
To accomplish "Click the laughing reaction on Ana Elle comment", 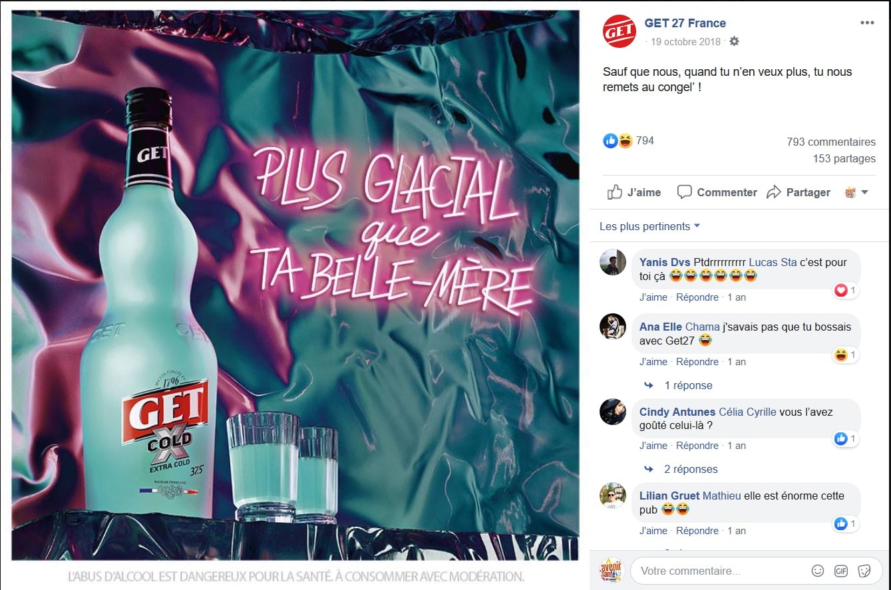I will pyautogui.click(x=842, y=355).
